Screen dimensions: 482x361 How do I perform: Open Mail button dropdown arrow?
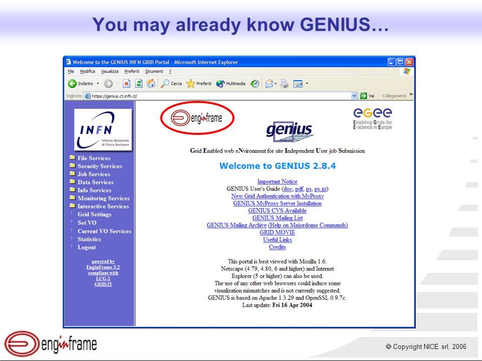point(276,84)
